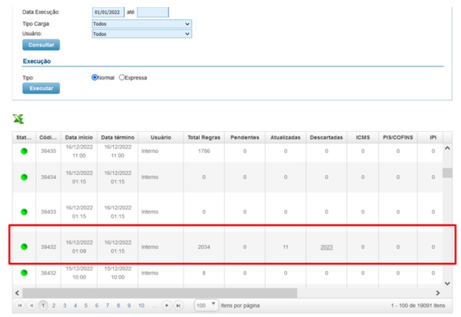This screenshot has height=317, width=461.
Task: Click vertical scrollbar thumb of table
Action: (x=447, y=173)
